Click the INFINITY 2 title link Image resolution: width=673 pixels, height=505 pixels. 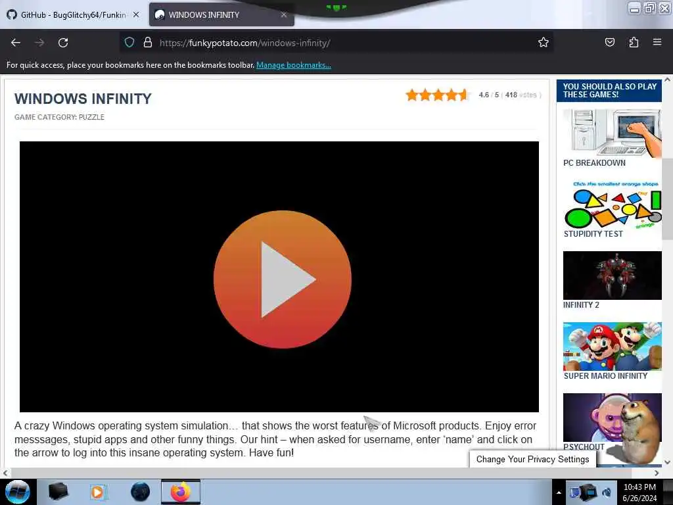[581, 305]
